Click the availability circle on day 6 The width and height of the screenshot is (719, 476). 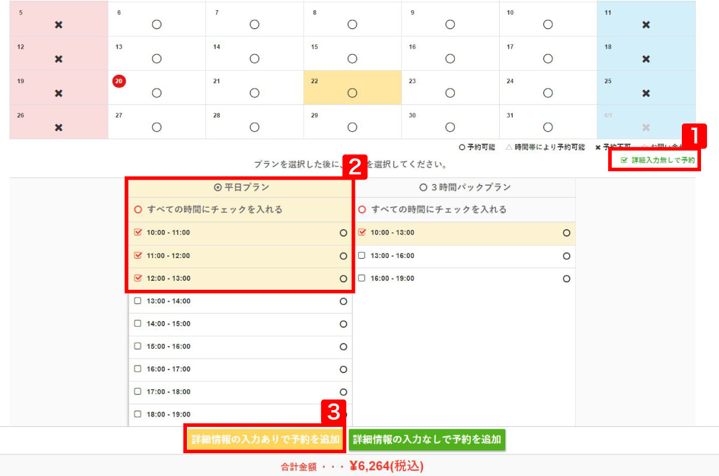pyautogui.click(x=156, y=25)
